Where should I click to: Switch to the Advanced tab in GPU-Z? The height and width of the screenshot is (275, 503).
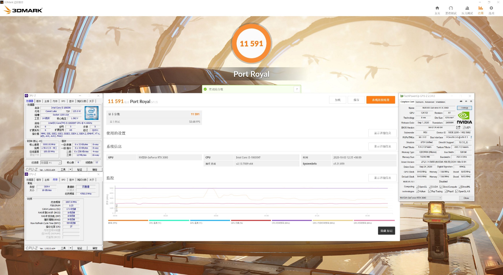pos(429,102)
